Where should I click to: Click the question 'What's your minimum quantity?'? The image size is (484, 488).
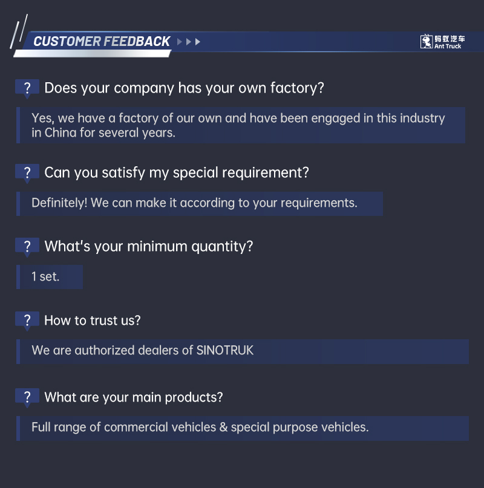click(x=148, y=247)
